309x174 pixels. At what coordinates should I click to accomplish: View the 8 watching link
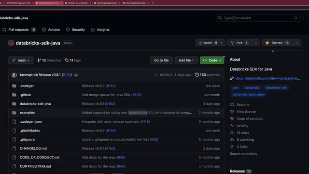[x=245, y=140]
